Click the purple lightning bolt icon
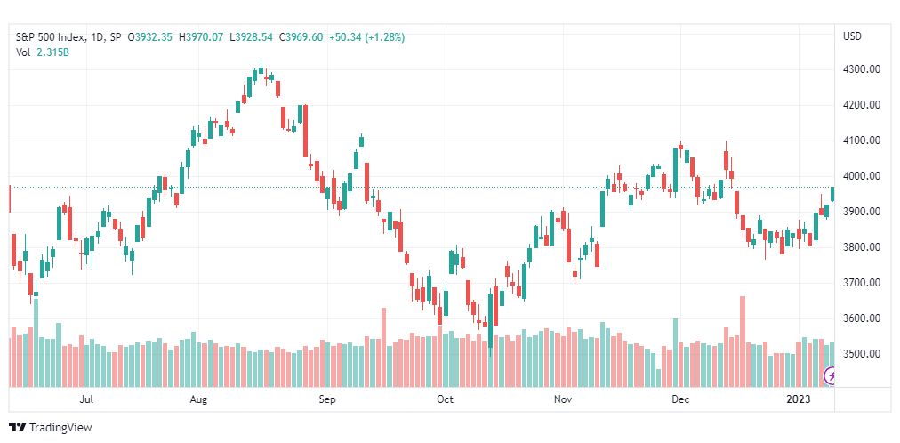 pyautogui.click(x=830, y=377)
